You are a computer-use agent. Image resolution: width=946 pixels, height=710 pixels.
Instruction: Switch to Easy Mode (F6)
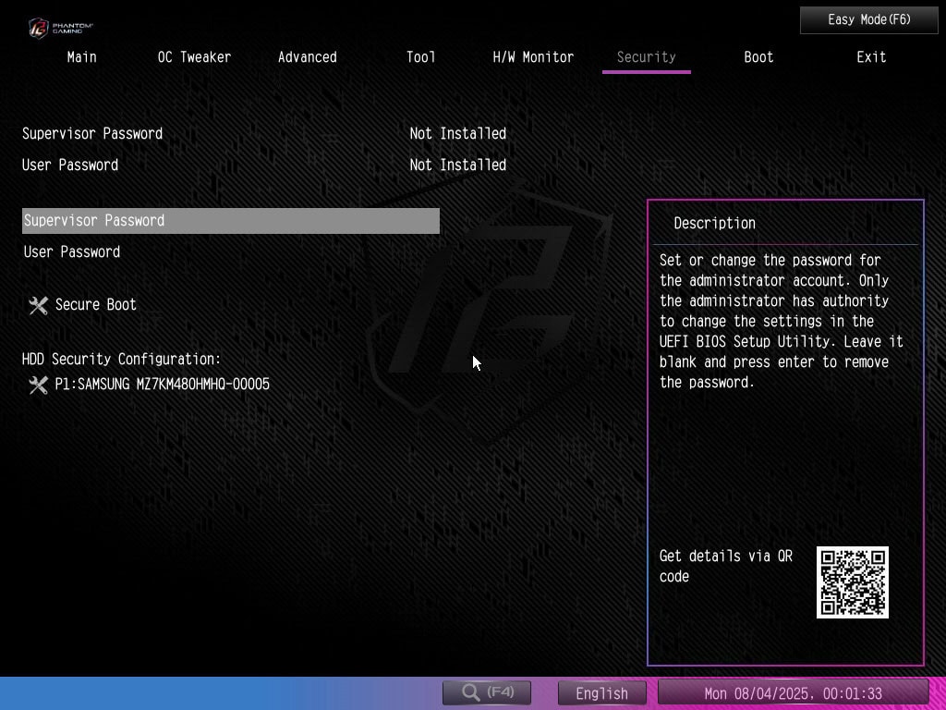(868, 20)
